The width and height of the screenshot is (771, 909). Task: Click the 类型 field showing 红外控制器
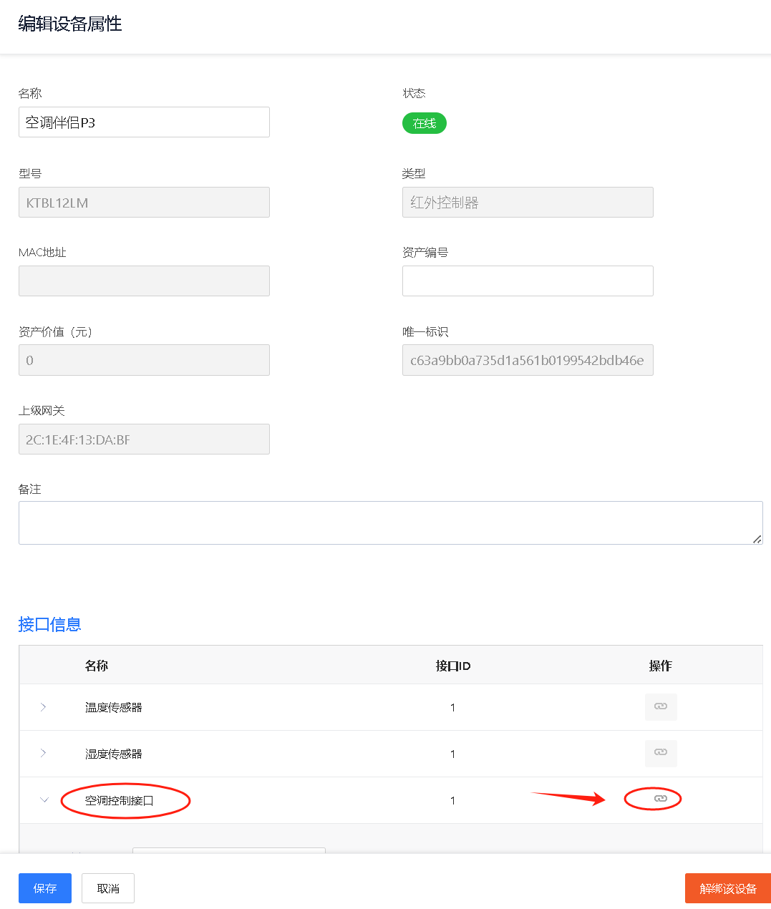click(x=528, y=203)
